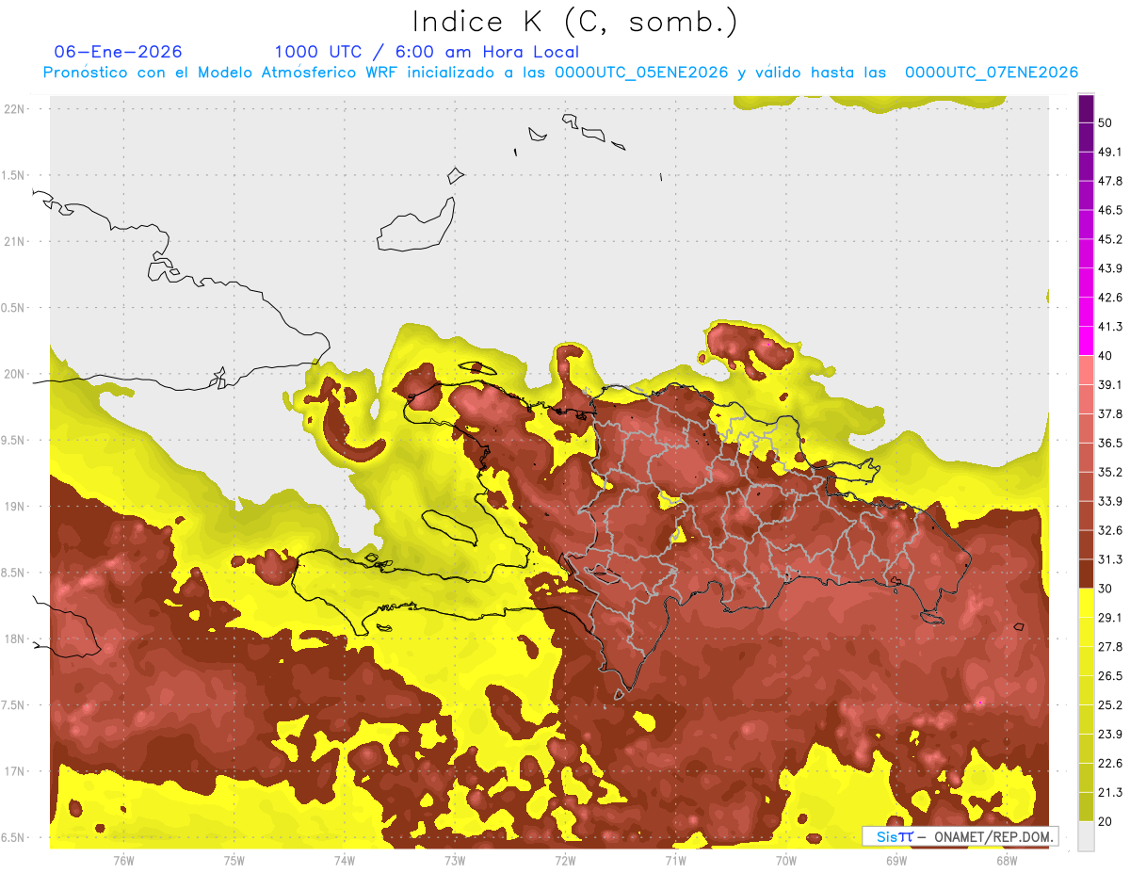This screenshot has height=873, width=1130.
Task: Click the colorbar value "50"
Action: (1106, 123)
